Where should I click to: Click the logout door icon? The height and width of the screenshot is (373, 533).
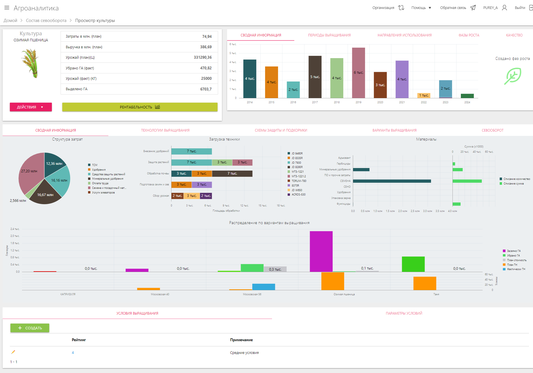pos(531,8)
